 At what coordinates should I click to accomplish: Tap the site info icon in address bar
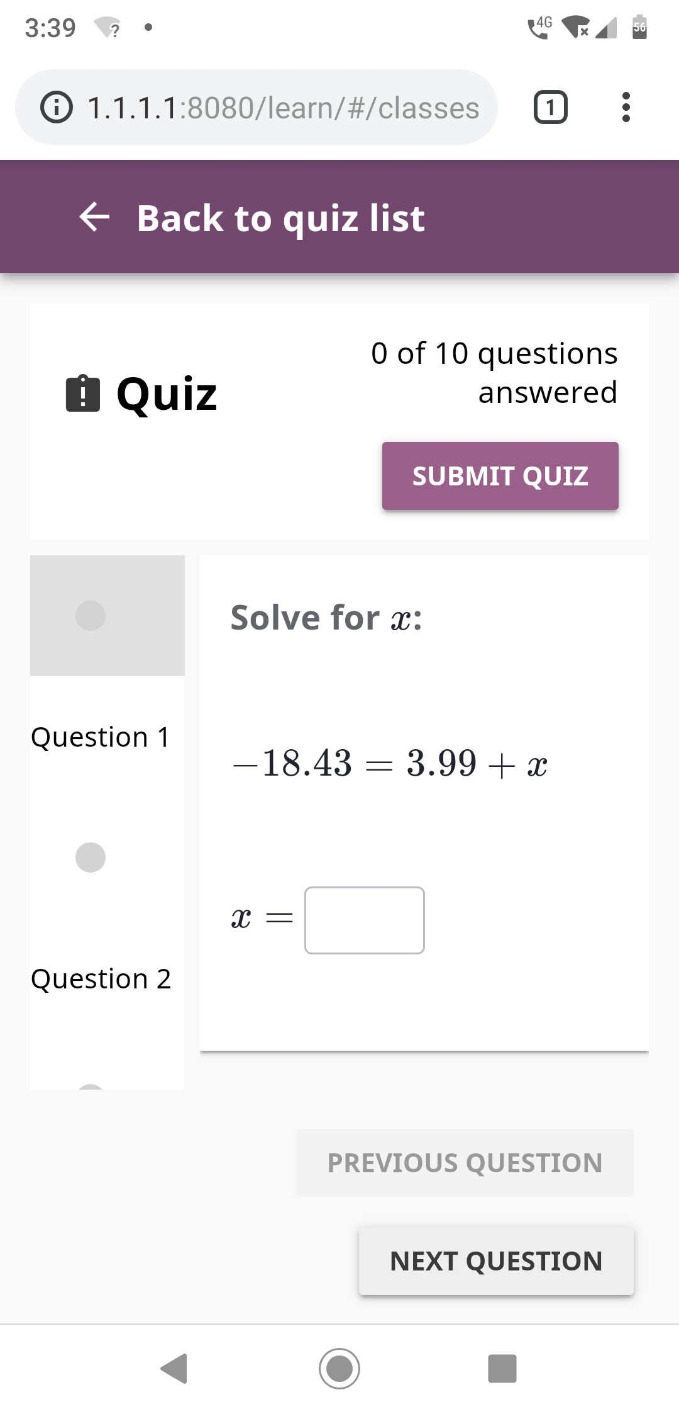coord(56,106)
